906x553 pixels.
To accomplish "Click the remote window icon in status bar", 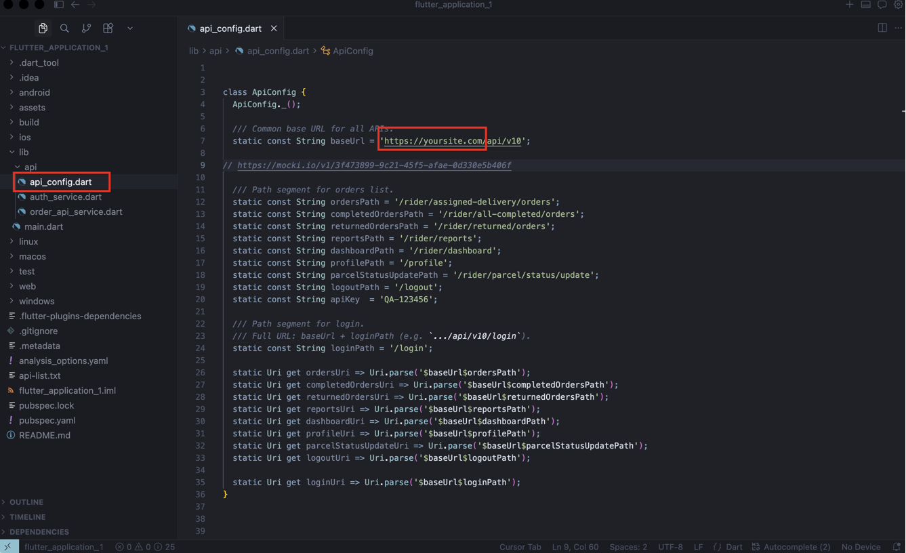I will pos(8,547).
